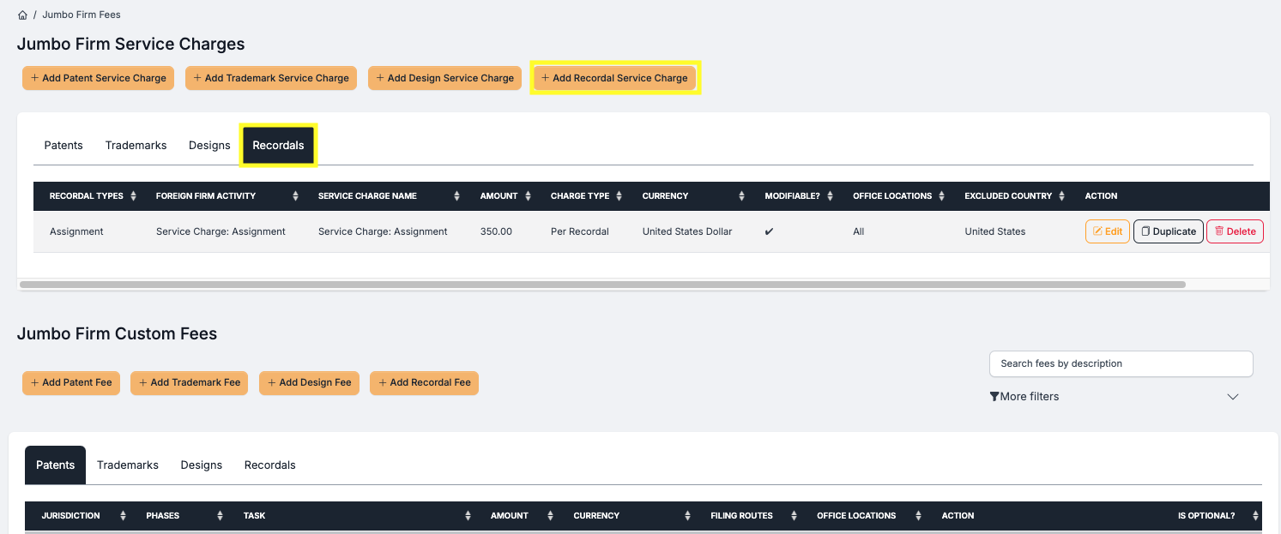Click the home icon in breadcrumb

coord(21,14)
